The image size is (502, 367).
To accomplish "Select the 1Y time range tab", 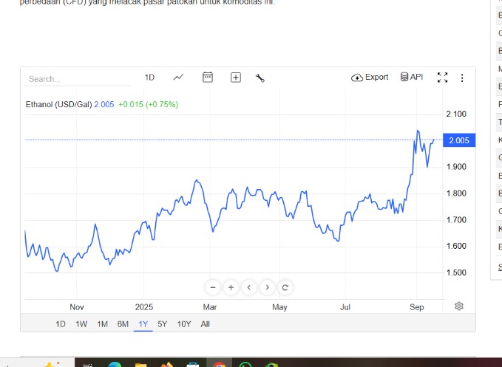I will 143,324.
